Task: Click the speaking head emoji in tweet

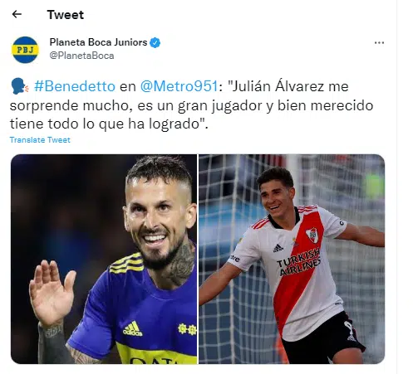Action: [19, 86]
